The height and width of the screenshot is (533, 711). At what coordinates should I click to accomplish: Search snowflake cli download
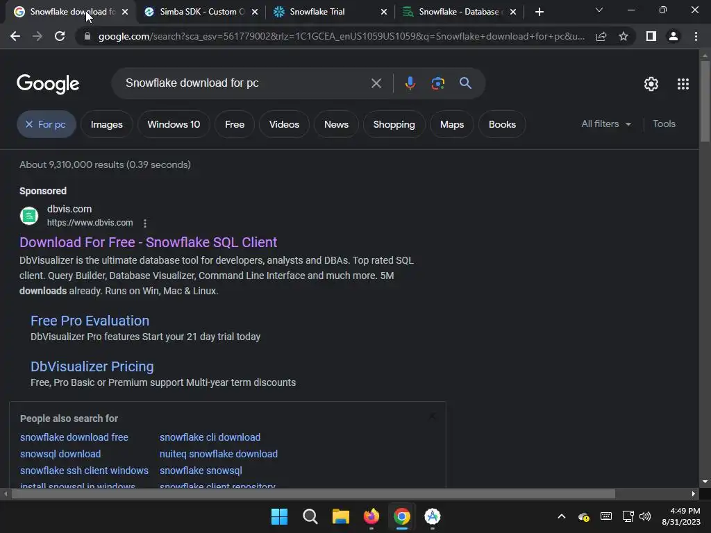coord(210,437)
